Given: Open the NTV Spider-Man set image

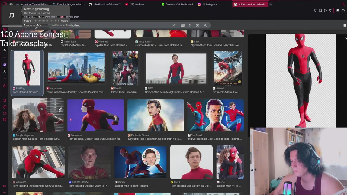Looking at the screenshot, I should (176, 69).
